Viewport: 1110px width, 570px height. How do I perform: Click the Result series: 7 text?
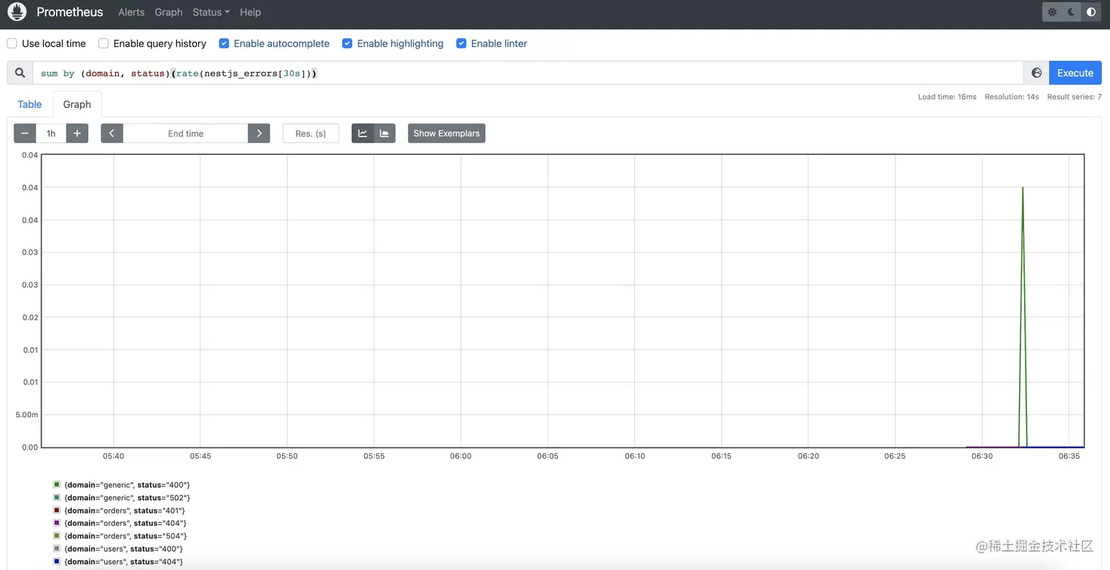pos(1074,97)
